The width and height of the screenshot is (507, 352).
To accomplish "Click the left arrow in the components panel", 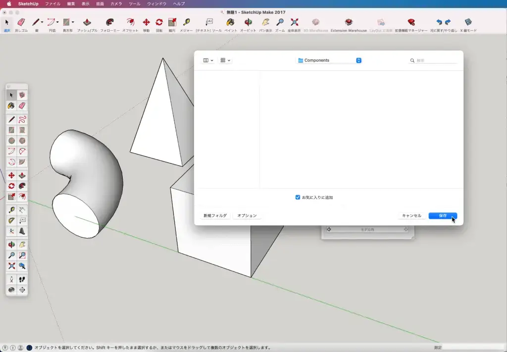I will coord(329,230).
